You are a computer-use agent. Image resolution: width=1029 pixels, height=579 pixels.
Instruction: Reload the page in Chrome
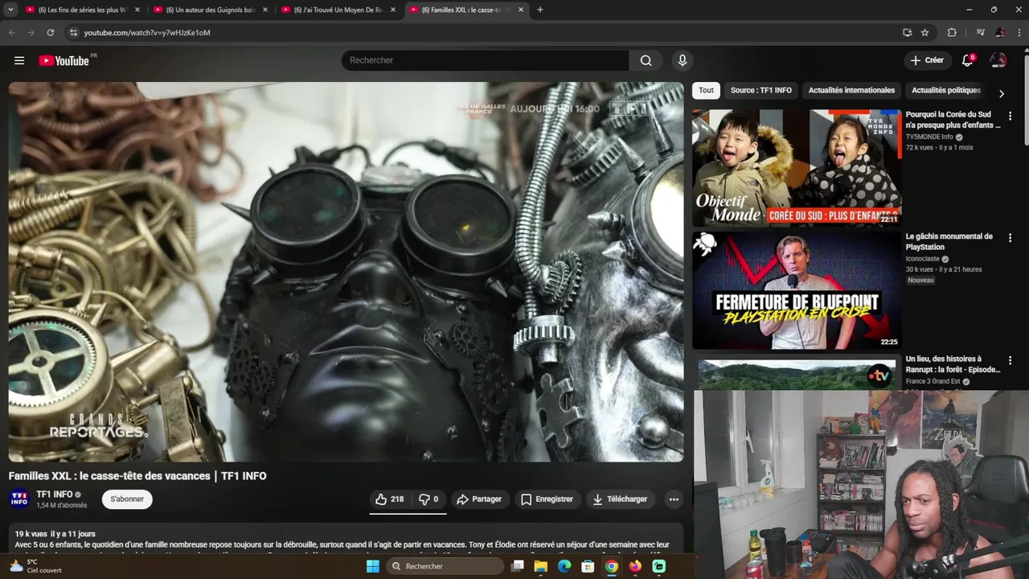50,32
